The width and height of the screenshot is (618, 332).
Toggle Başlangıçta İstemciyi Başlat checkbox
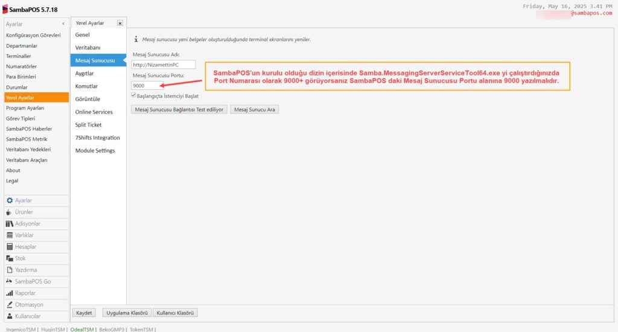pyautogui.click(x=133, y=95)
